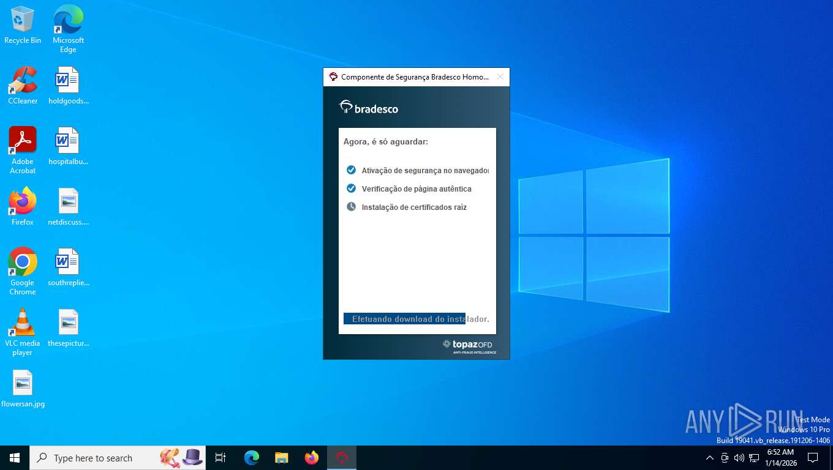Viewport: 833px width, 470px height.
Task: Click the Meet Now tray icon
Action: pos(725,458)
